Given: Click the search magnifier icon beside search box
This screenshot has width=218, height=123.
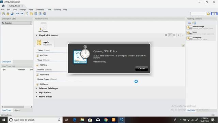Looking at the screenshot, I should point(208,14).
